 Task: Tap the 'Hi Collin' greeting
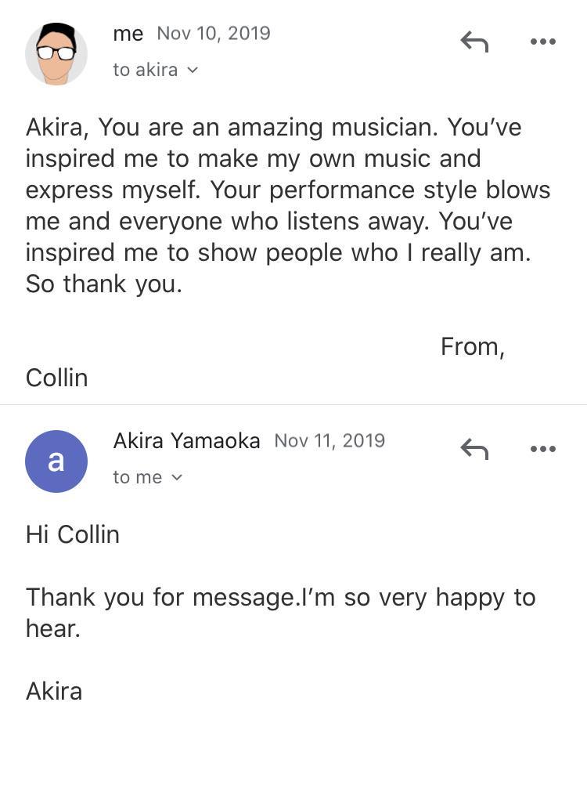pos(73,534)
